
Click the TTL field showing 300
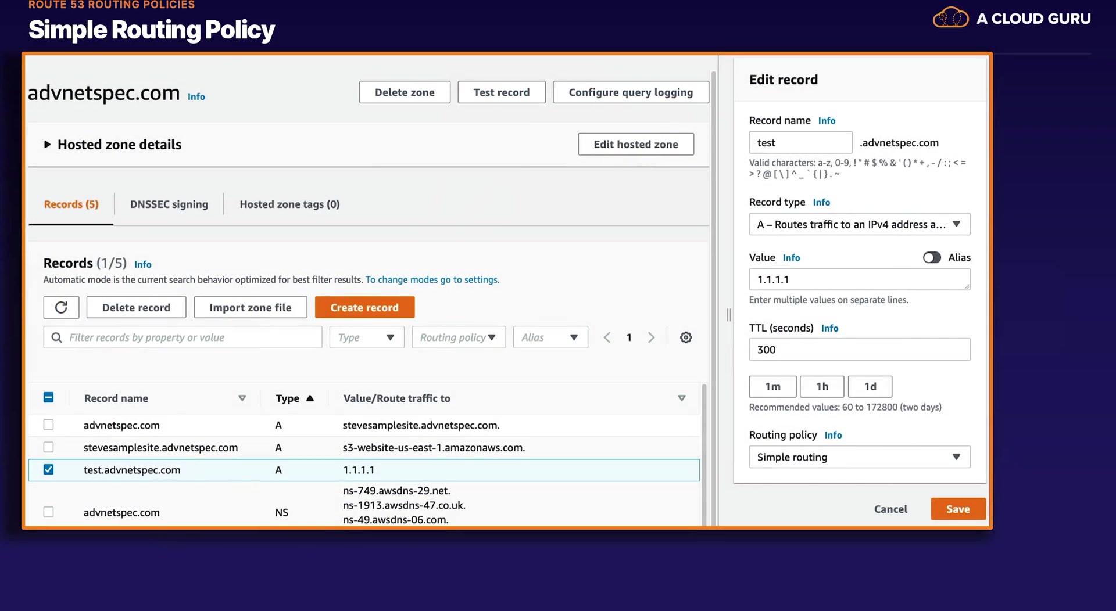coord(859,349)
